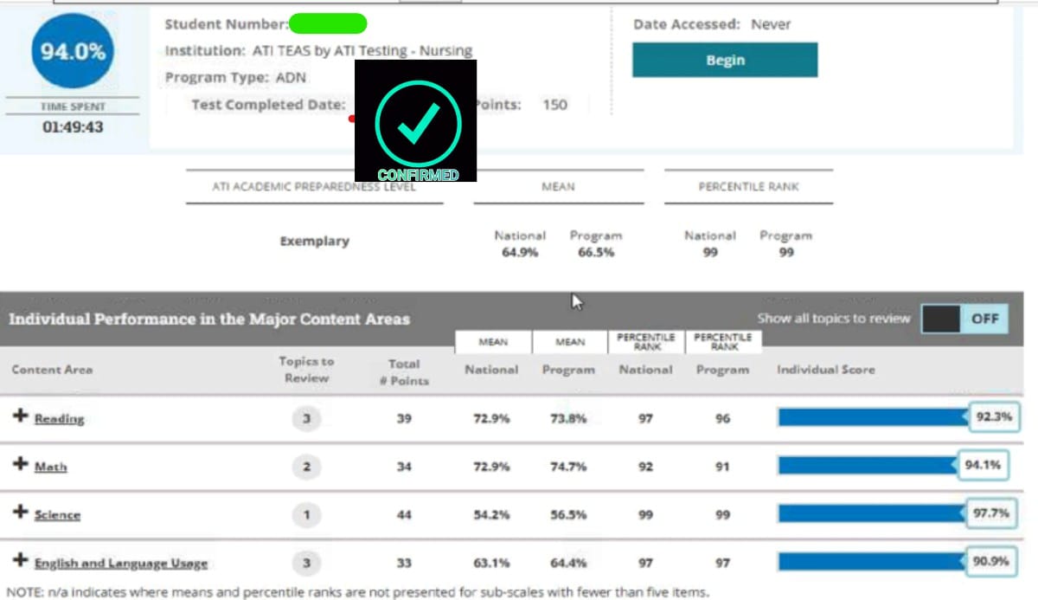The image size is (1038, 600).
Task: Click the blue 94.0% overall score circle
Action: click(73, 51)
